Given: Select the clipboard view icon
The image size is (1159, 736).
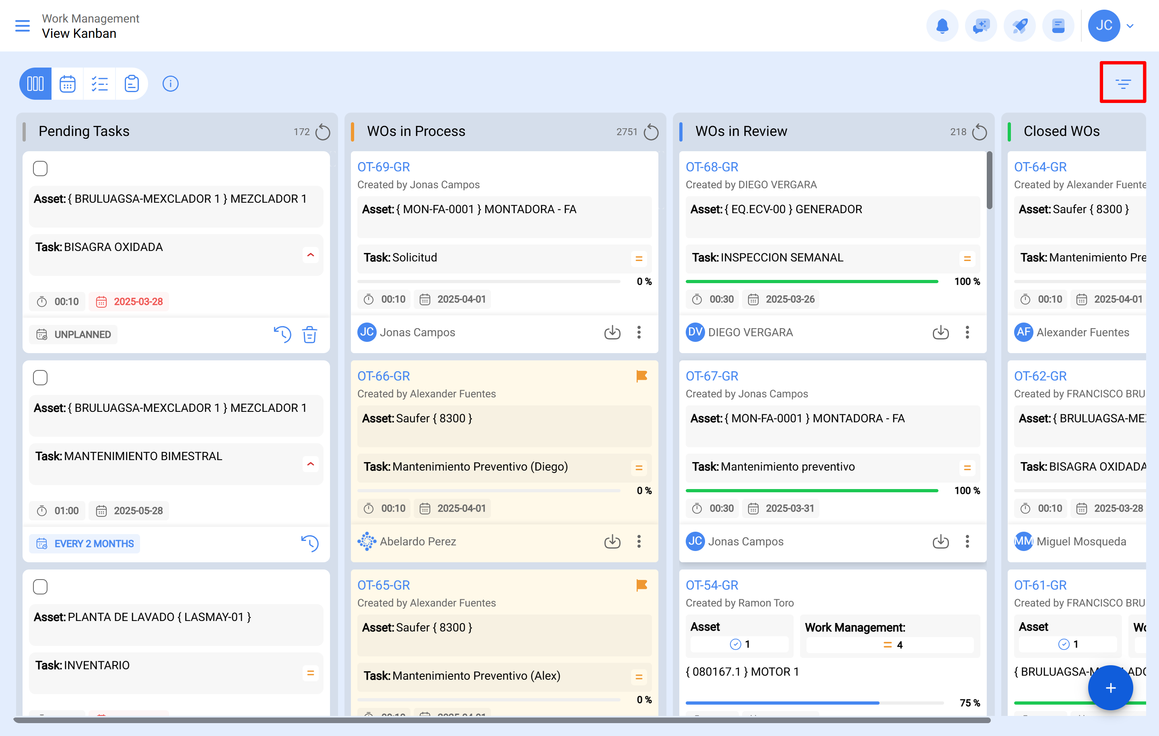Looking at the screenshot, I should click(132, 83).
